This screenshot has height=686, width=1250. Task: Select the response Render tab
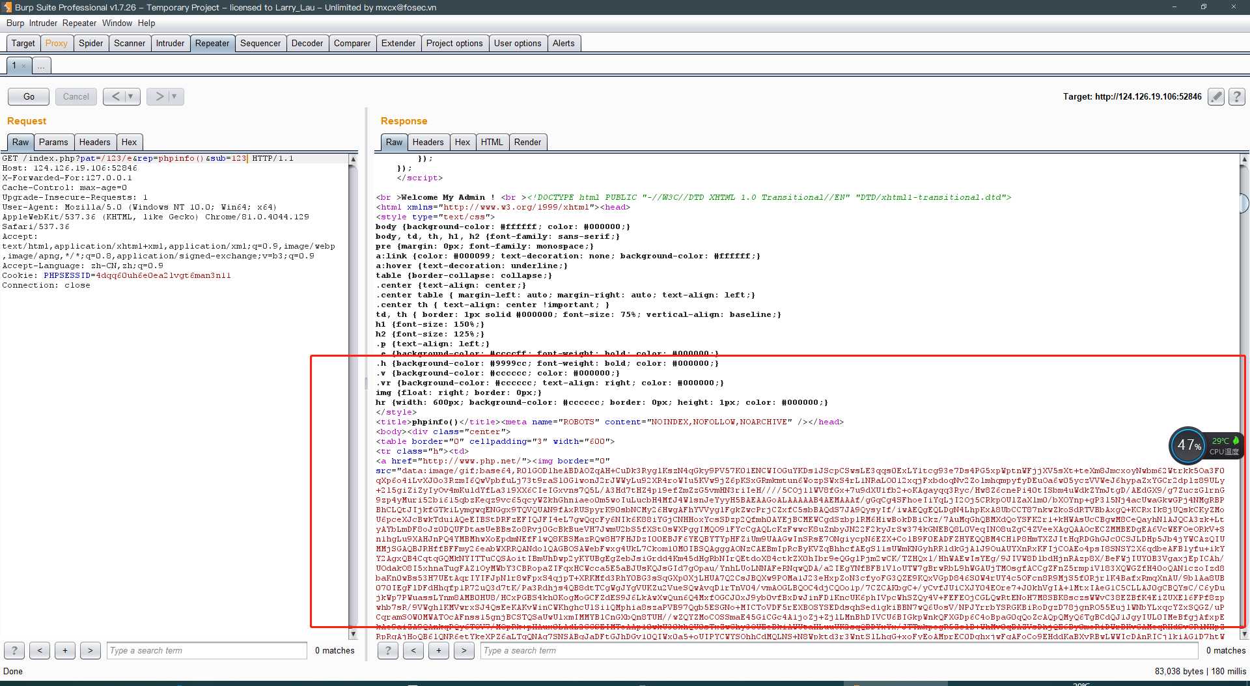click(x=528, y=143)
